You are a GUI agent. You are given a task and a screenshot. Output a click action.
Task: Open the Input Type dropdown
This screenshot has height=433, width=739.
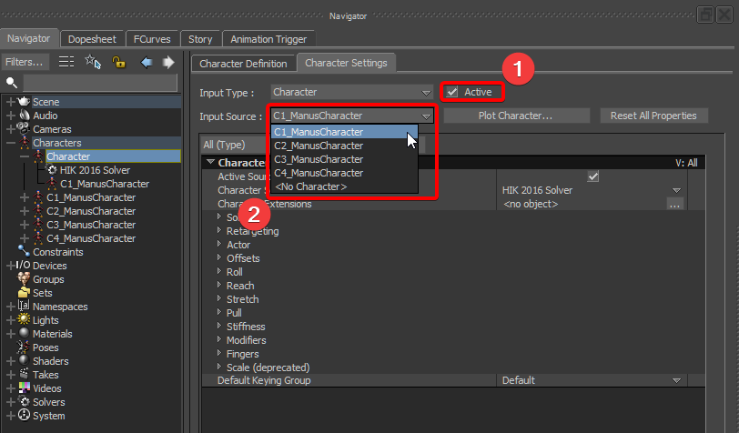(351, 92)
